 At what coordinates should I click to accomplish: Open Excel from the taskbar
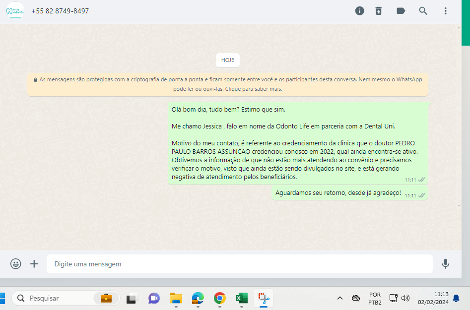(242, 298)
